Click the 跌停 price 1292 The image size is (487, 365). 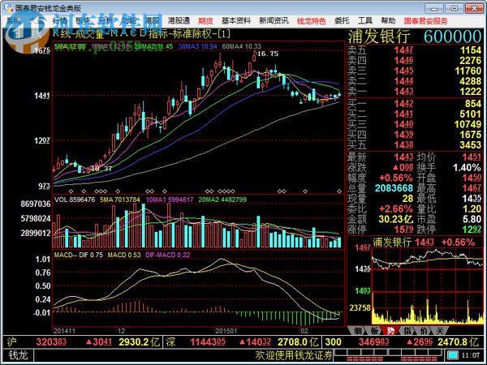point(472,230)
